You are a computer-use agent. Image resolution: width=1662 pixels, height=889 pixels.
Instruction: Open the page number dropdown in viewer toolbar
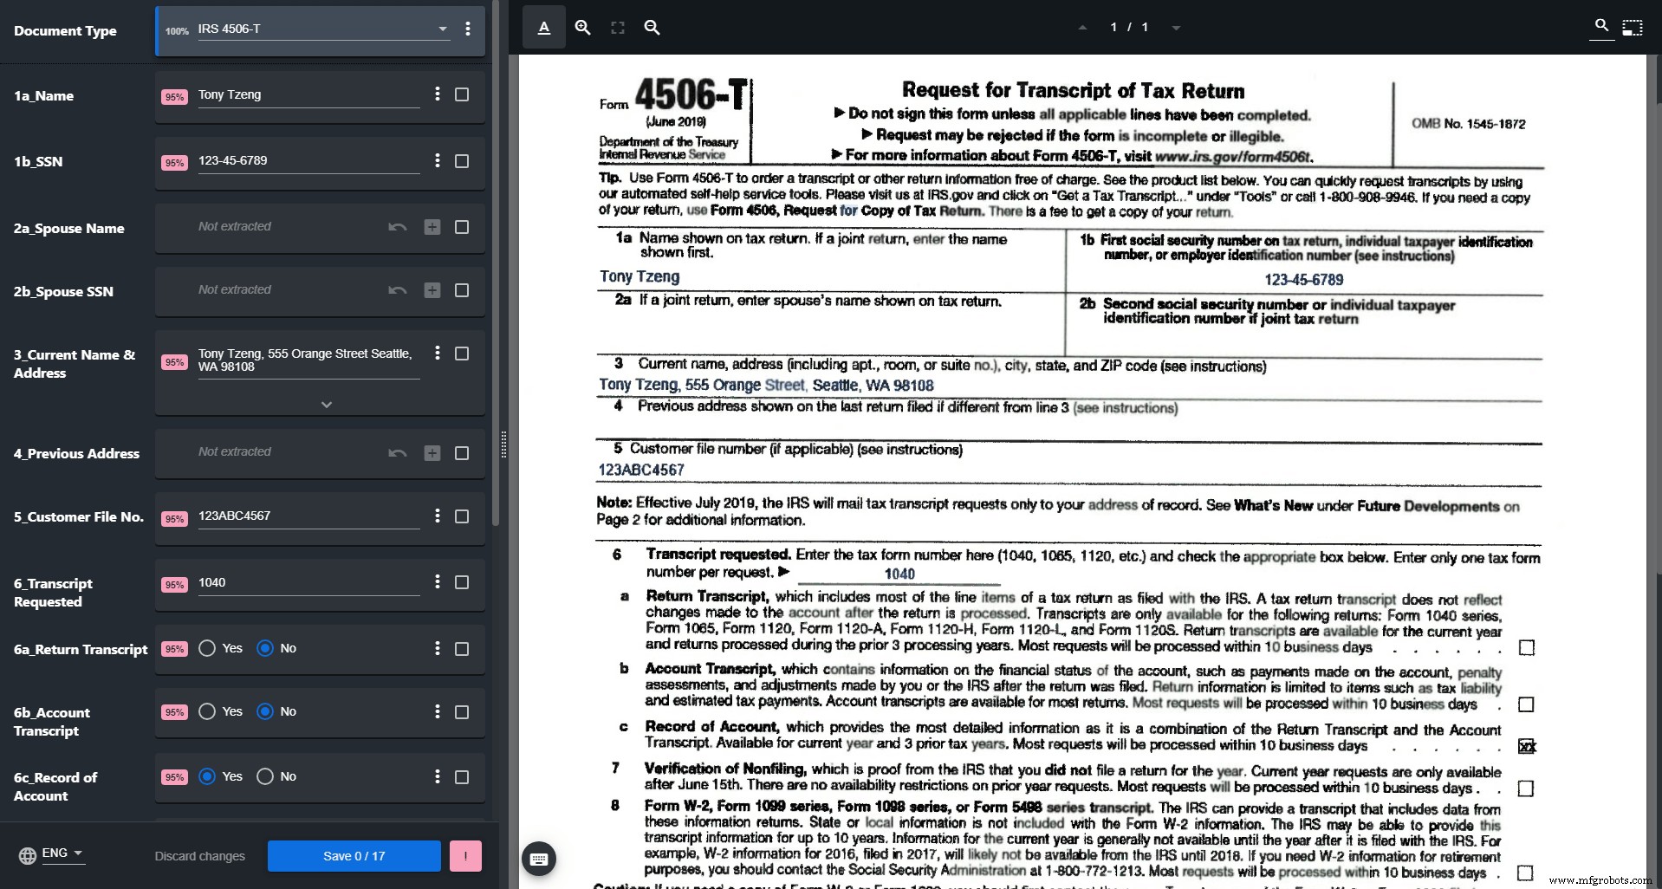[x=1175, y=27]
